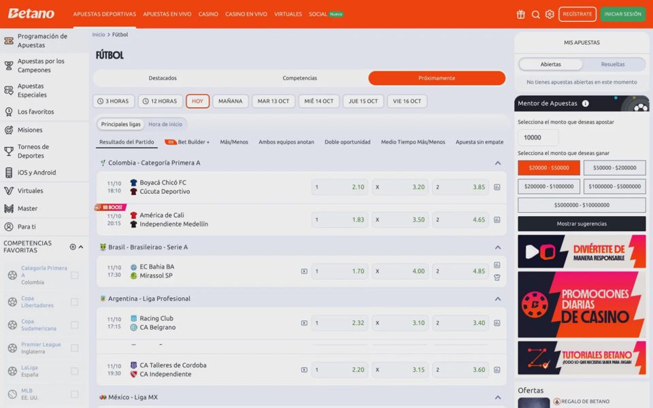Select Principales ligas sort toggle

click(121, 124)
